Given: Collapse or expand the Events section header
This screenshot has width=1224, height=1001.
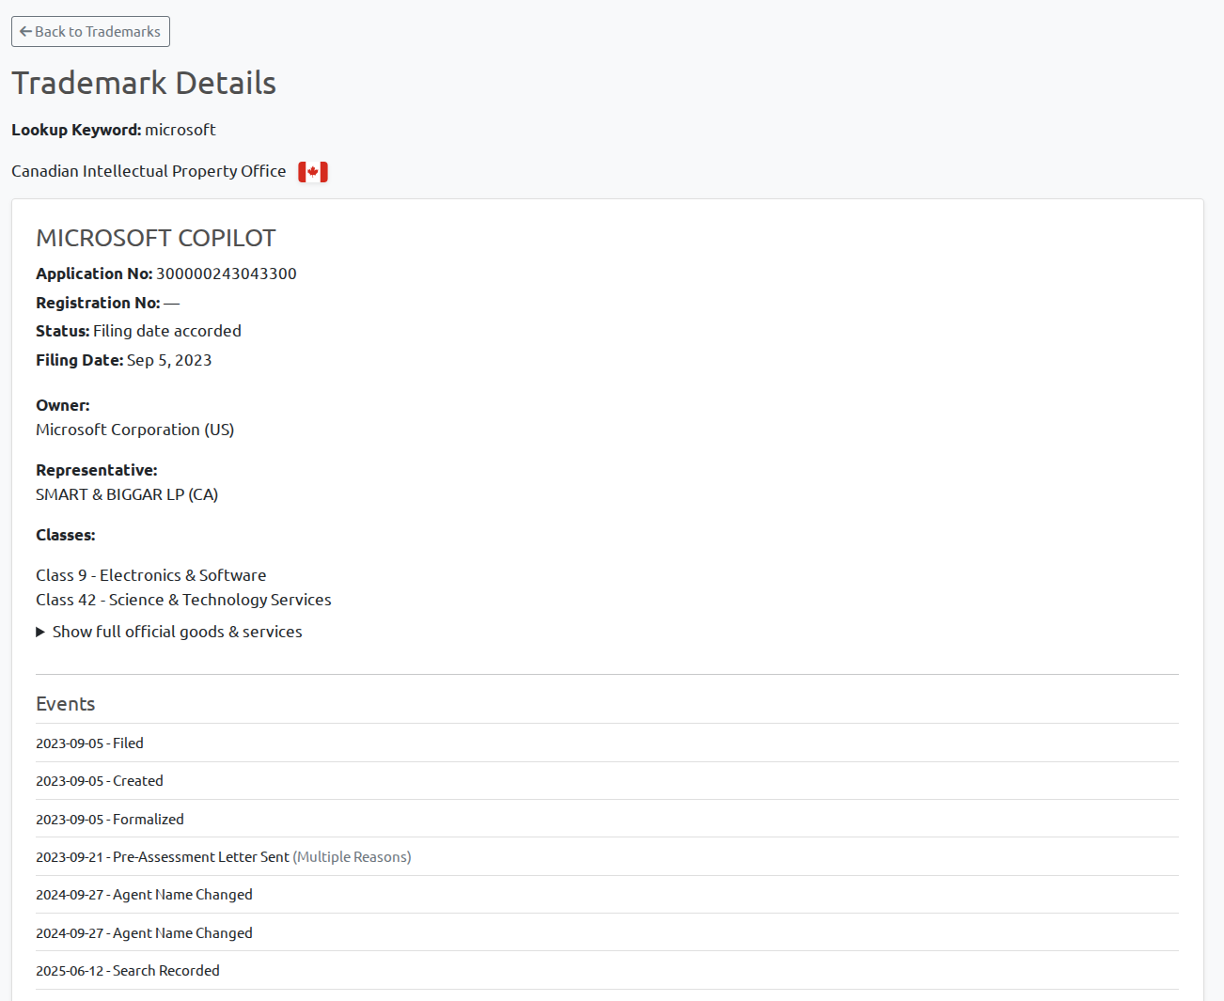Looking at the screenshot, I should (x=65, y=703).
